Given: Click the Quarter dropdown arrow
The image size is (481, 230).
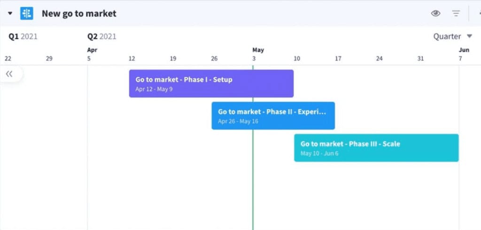Looking at the screenshot, I should 469,36.
